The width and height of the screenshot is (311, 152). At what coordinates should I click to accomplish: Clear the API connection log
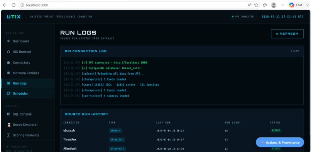pos(295,51)
